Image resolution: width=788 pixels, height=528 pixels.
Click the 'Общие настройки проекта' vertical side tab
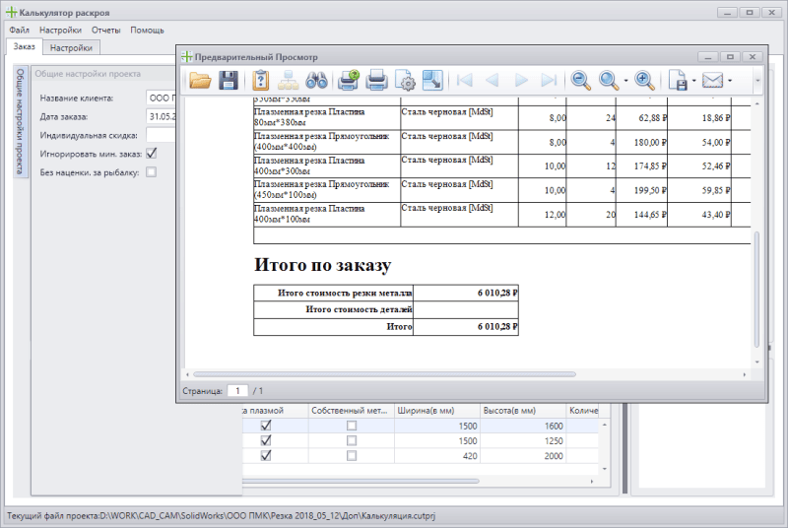(x=20, y=123)
